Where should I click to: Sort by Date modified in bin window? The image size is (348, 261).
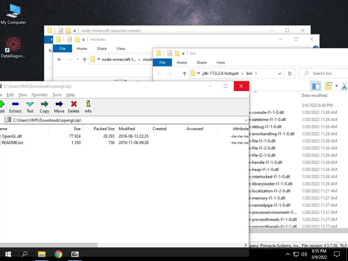tap(314, 95)
